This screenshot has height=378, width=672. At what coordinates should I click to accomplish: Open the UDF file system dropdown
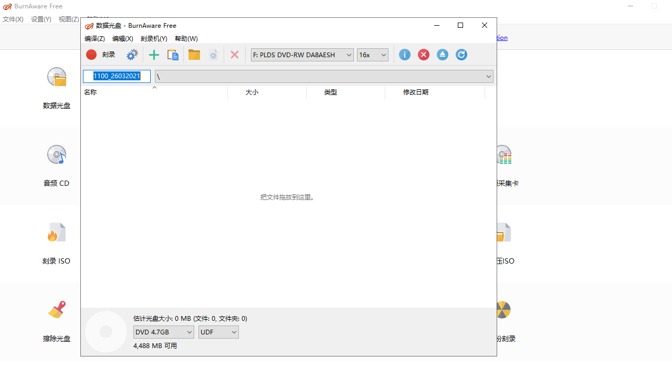point(218,332)
